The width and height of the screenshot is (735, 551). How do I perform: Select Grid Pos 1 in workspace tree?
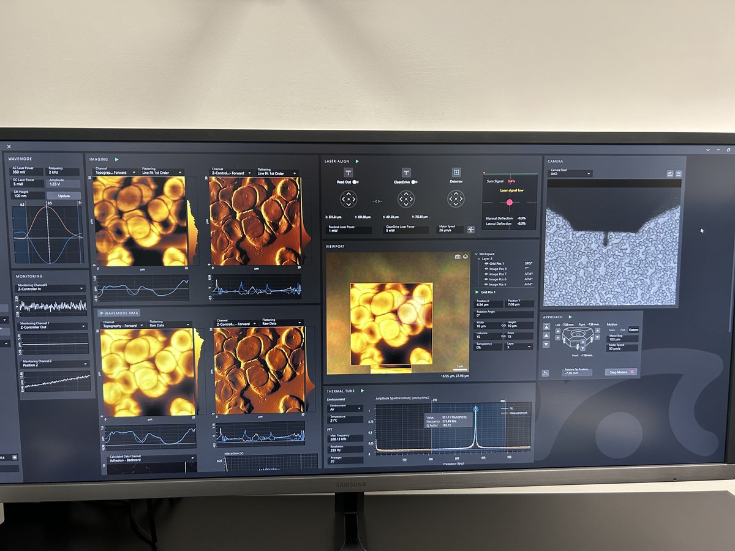[497, 263]
